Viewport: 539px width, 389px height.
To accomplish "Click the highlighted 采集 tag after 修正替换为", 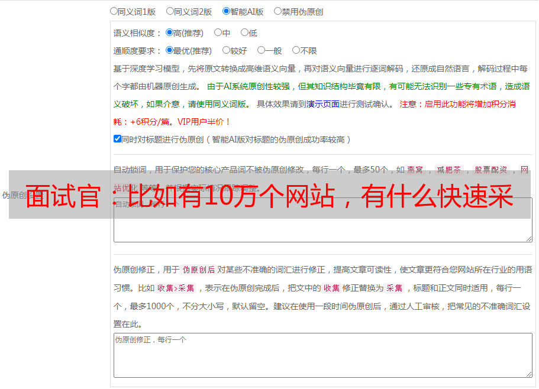I will (x=394, y=288).
